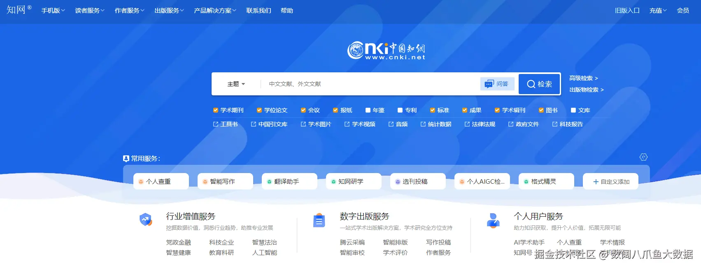This screenshot has width=701, height=268.
Task: Open the 智慧法治 link
Action: click(x=265, y=243)
